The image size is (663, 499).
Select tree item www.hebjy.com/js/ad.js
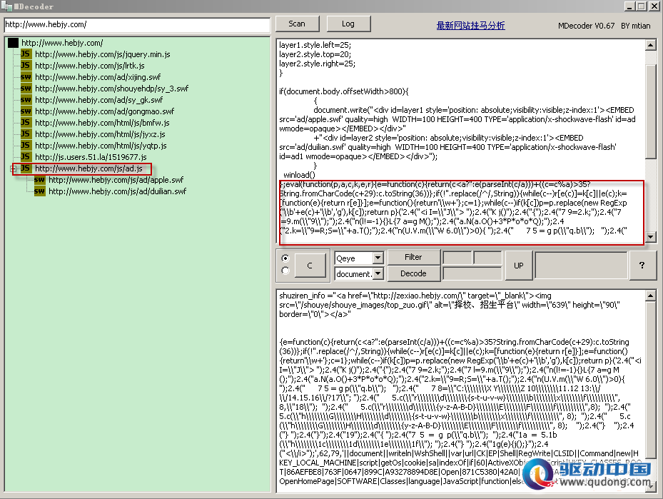click(x=88, y=168)
